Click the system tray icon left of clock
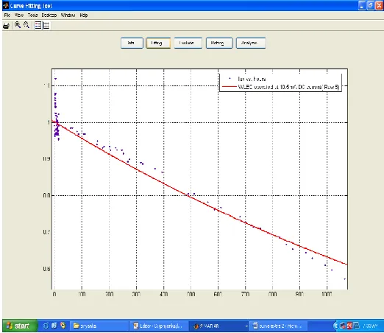This screenshot has width=384, height=333. [x=357, y=326]
